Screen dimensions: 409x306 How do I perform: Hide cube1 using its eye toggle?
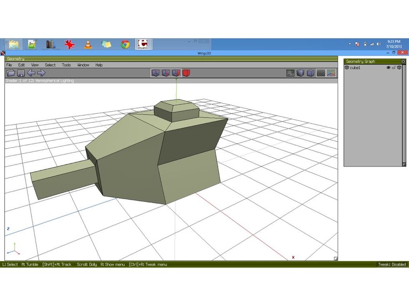click(x=389, y=67)
